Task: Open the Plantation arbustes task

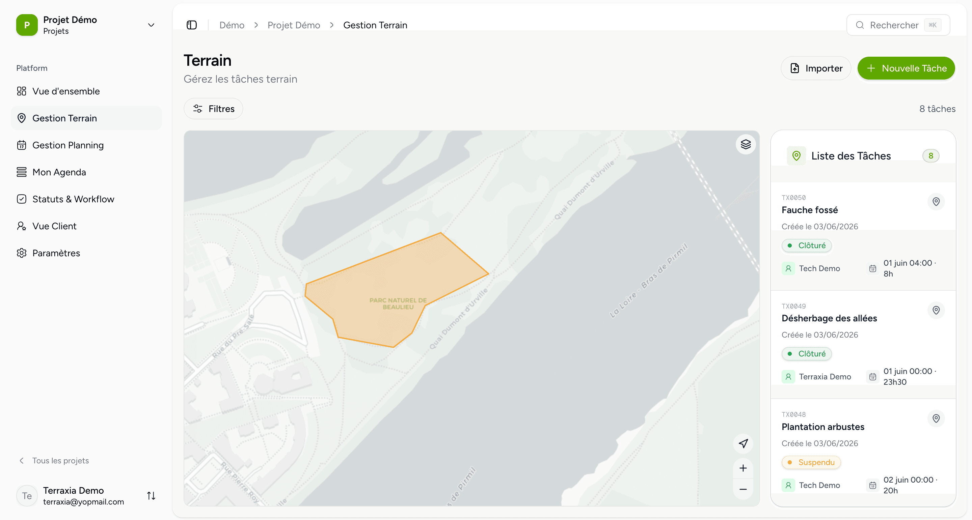Action: click(863, 453)
